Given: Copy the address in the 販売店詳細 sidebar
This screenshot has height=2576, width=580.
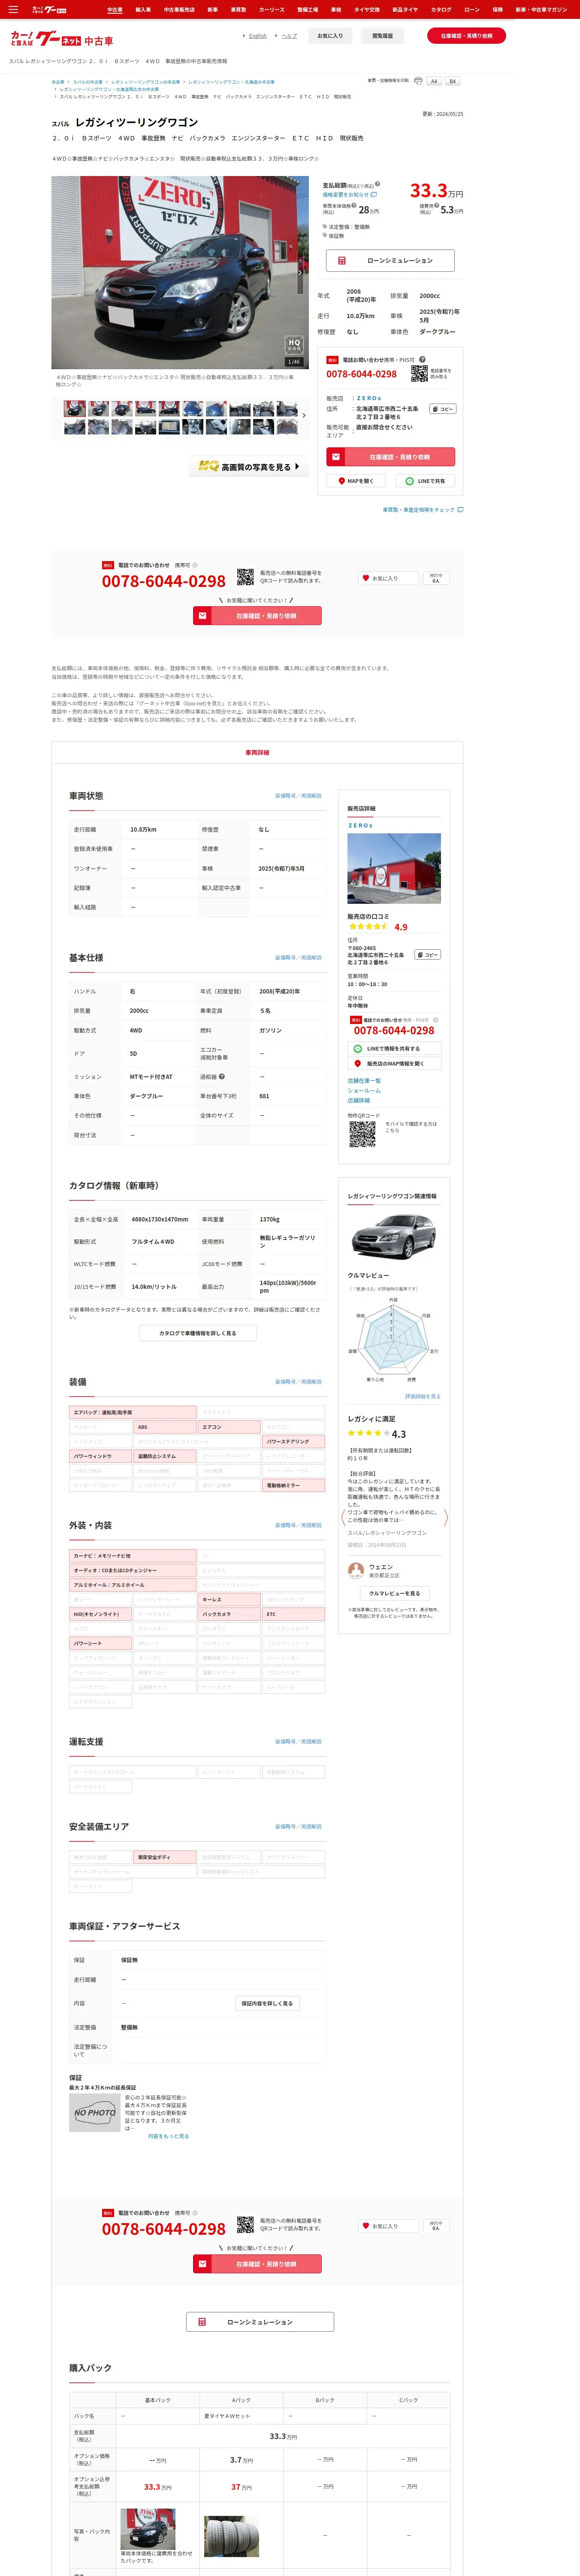Looking at the screenshot, I should tap(428, 955).
